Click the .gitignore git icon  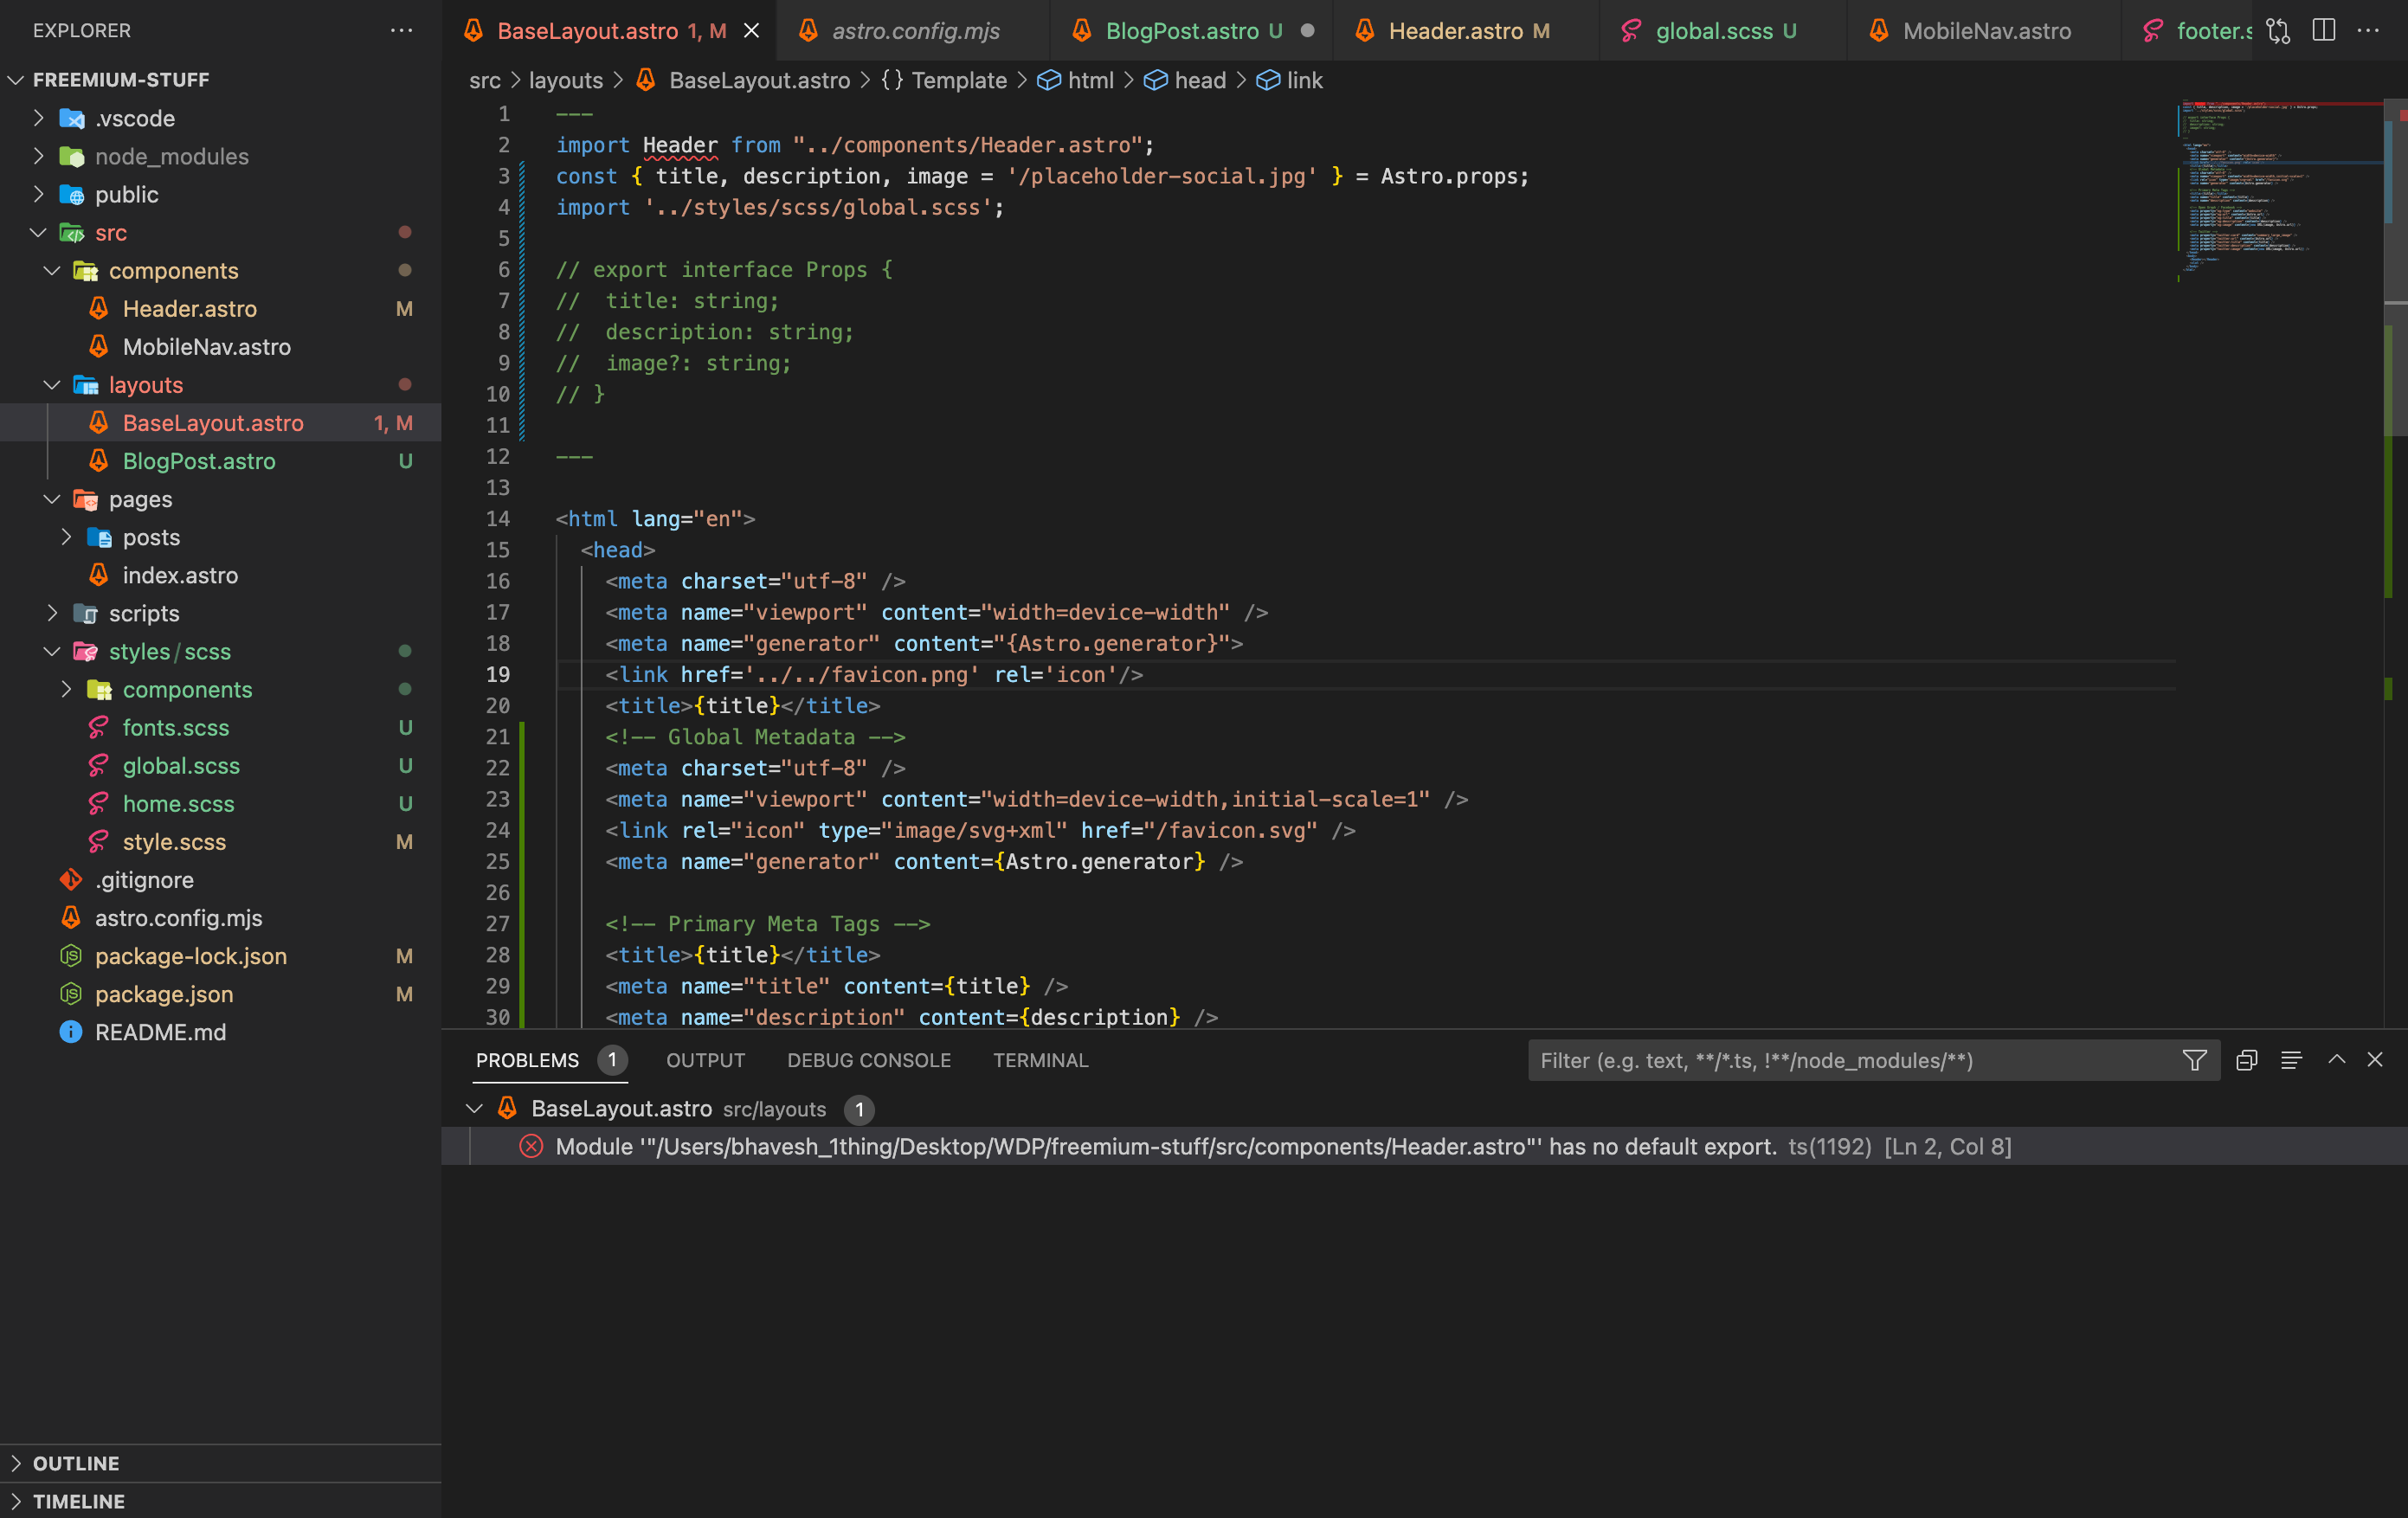click(71, 880)
